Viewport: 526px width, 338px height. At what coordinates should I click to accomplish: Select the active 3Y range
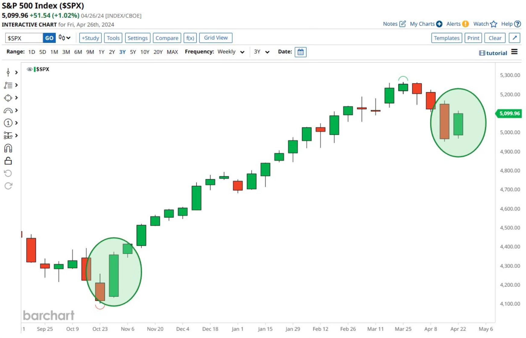122,52
